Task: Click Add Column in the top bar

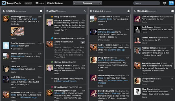Action: (55, 3)
